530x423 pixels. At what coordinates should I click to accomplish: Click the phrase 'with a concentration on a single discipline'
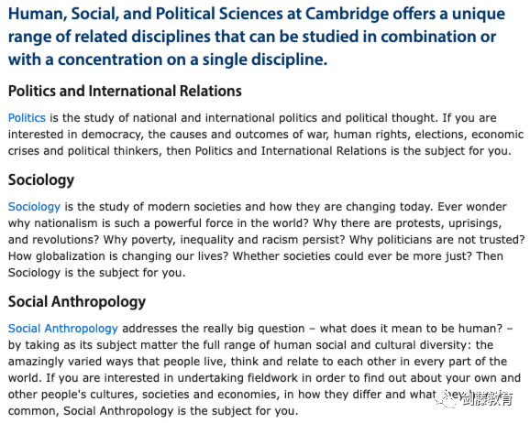167,60
